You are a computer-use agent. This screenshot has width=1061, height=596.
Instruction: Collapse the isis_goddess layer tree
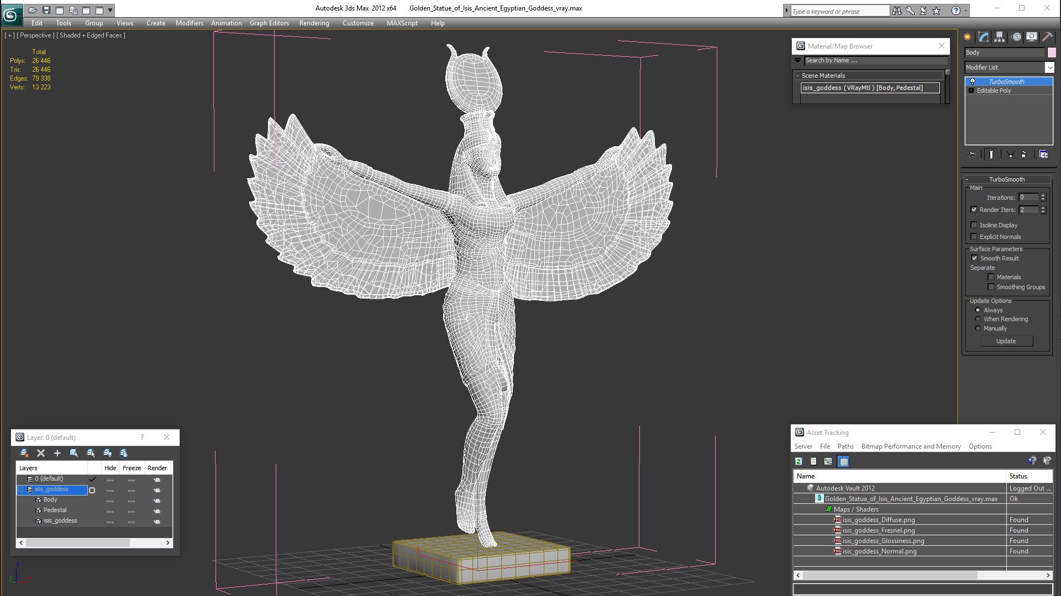(21, 489)
